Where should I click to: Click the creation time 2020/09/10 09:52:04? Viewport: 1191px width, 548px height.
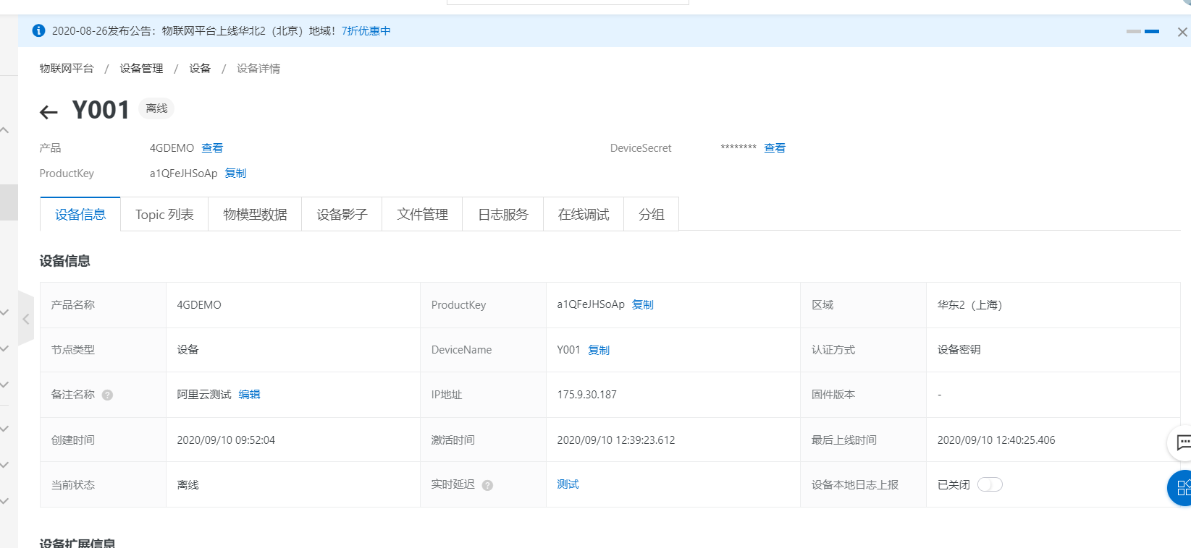point(226,440)
